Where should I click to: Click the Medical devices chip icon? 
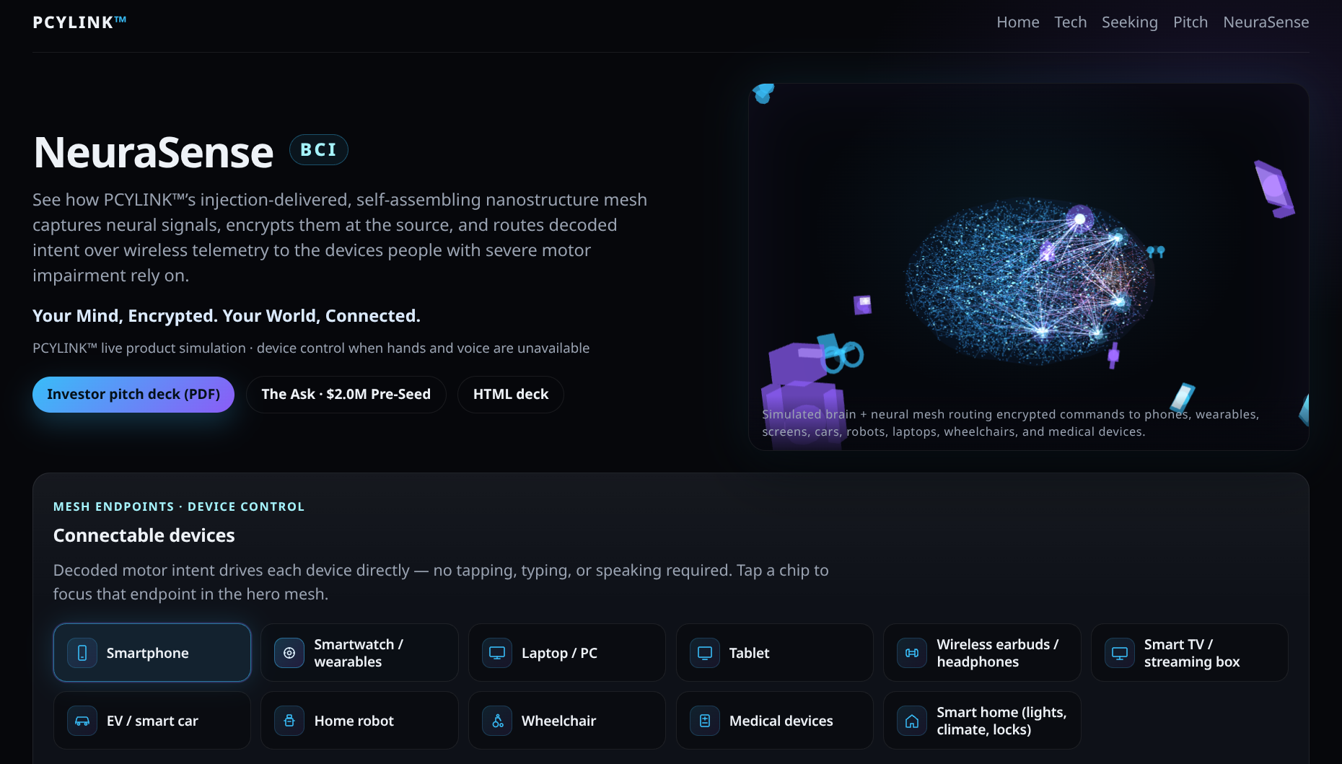coord(705,721)
